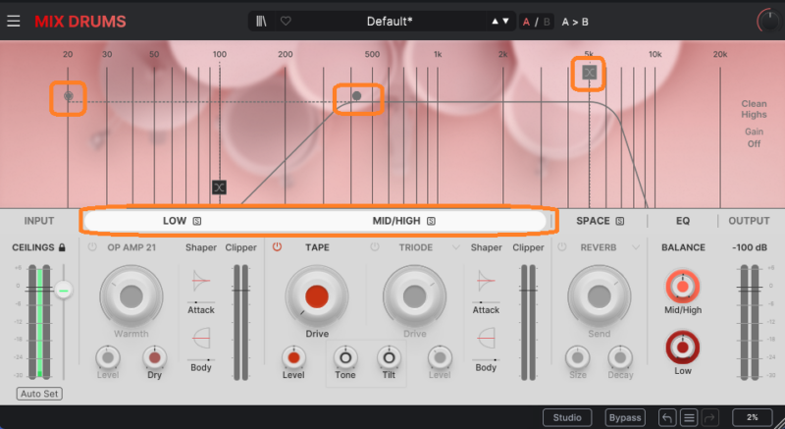Viewport: 785px width, 429px height.
Task: Expand the Reverb type dropdown
Action: pos(636,247)
